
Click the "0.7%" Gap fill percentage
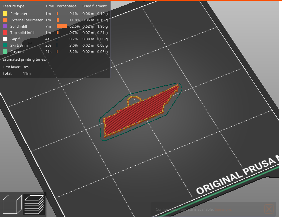tap(74, 39)
